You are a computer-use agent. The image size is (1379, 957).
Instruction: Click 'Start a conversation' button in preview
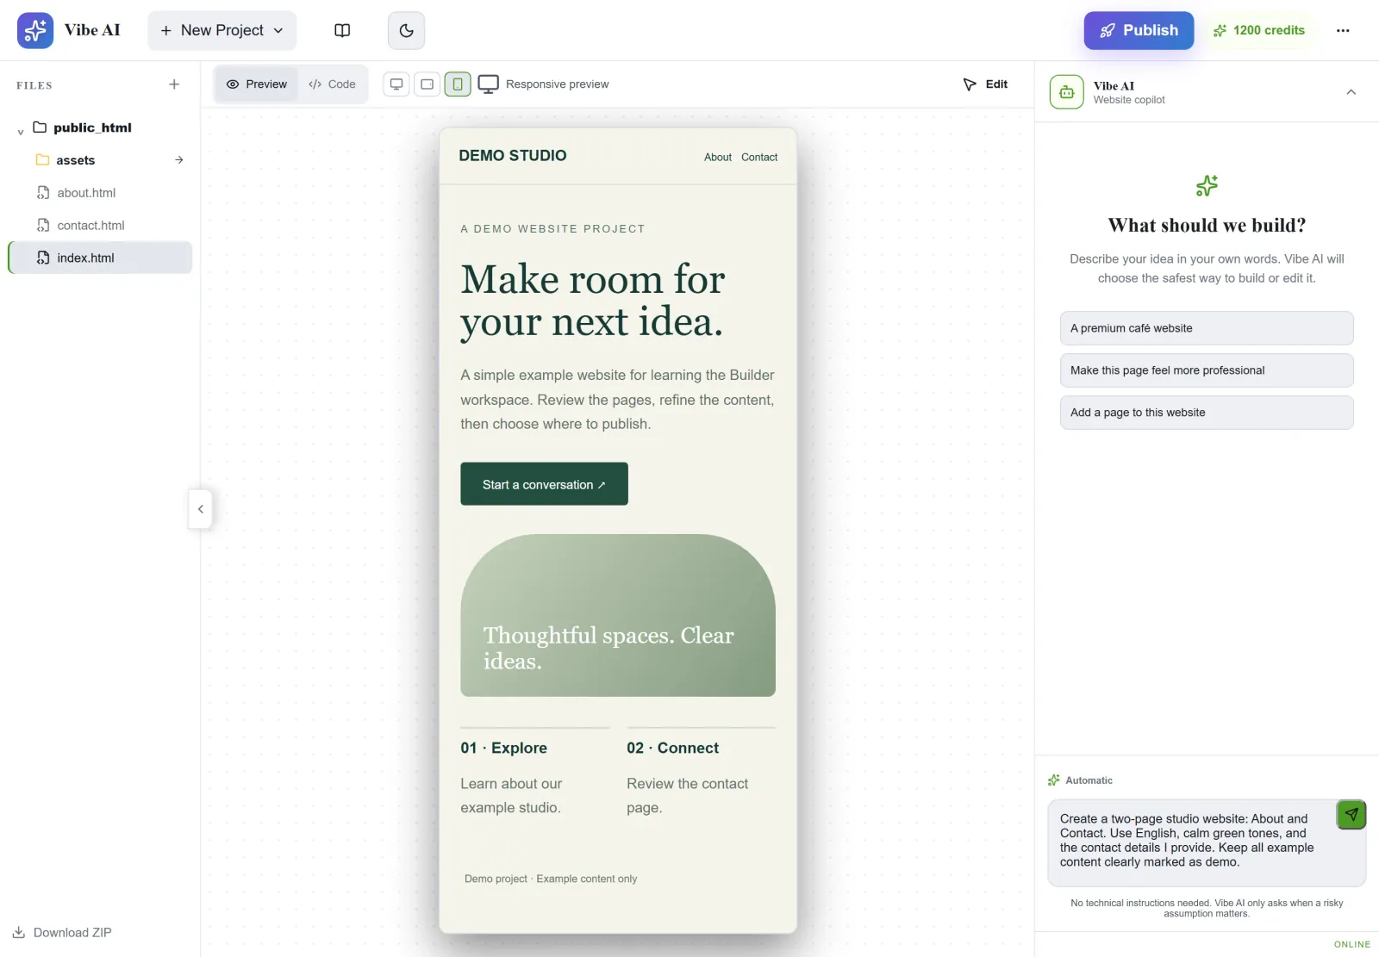(544, 484)
